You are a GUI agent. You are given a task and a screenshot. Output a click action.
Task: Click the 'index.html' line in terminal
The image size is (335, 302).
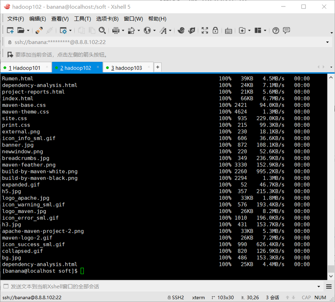[x=18, y=99]
